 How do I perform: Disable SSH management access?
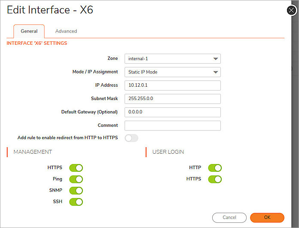76,201
